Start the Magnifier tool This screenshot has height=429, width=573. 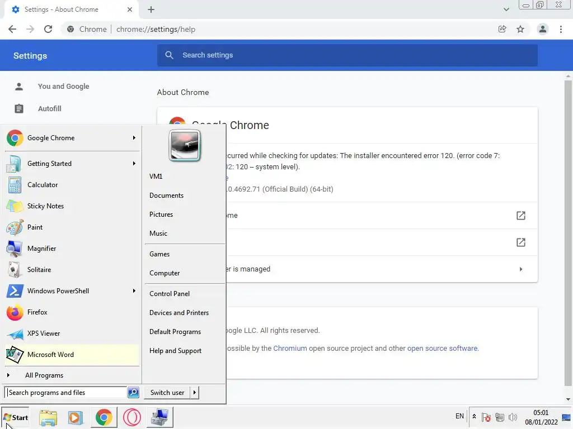coord(72,249)
